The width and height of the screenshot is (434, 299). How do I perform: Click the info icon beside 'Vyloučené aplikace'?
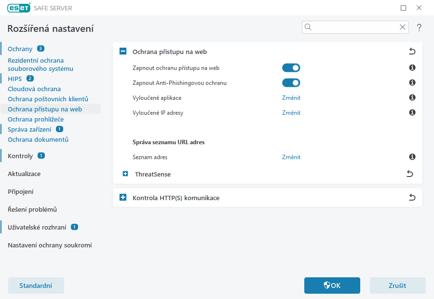click(412, 97)
